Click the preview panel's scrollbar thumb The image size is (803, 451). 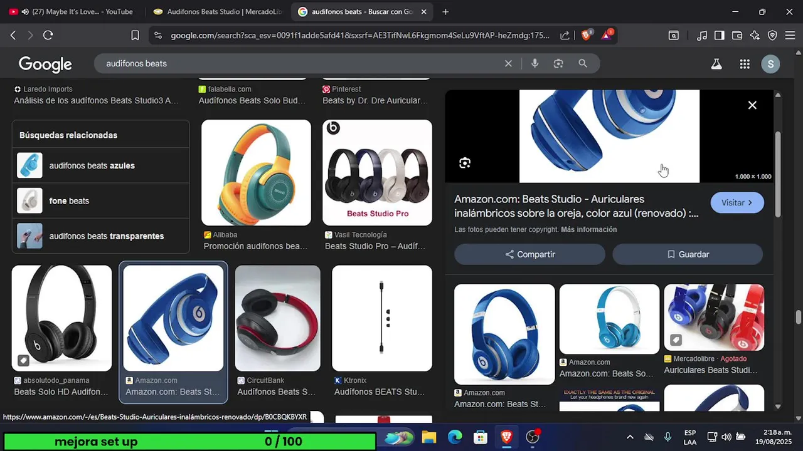(x=778, y=174)
